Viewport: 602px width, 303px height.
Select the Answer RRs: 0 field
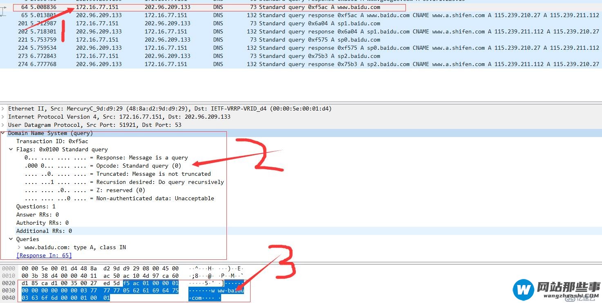[38, 215]
